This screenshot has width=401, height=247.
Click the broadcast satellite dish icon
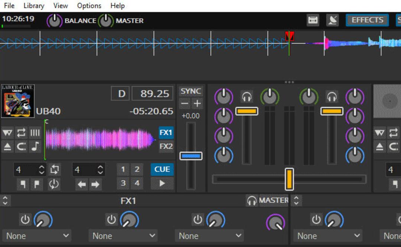click(x=332, y=20)
